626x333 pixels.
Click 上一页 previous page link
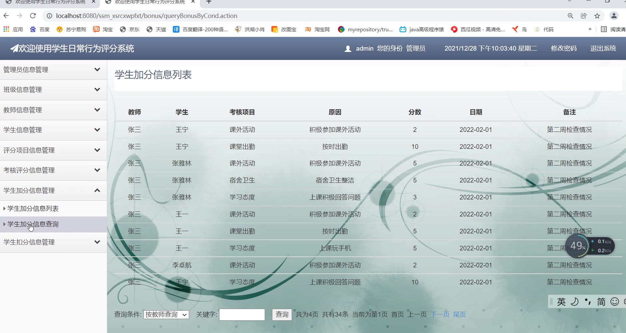[417, 314]
